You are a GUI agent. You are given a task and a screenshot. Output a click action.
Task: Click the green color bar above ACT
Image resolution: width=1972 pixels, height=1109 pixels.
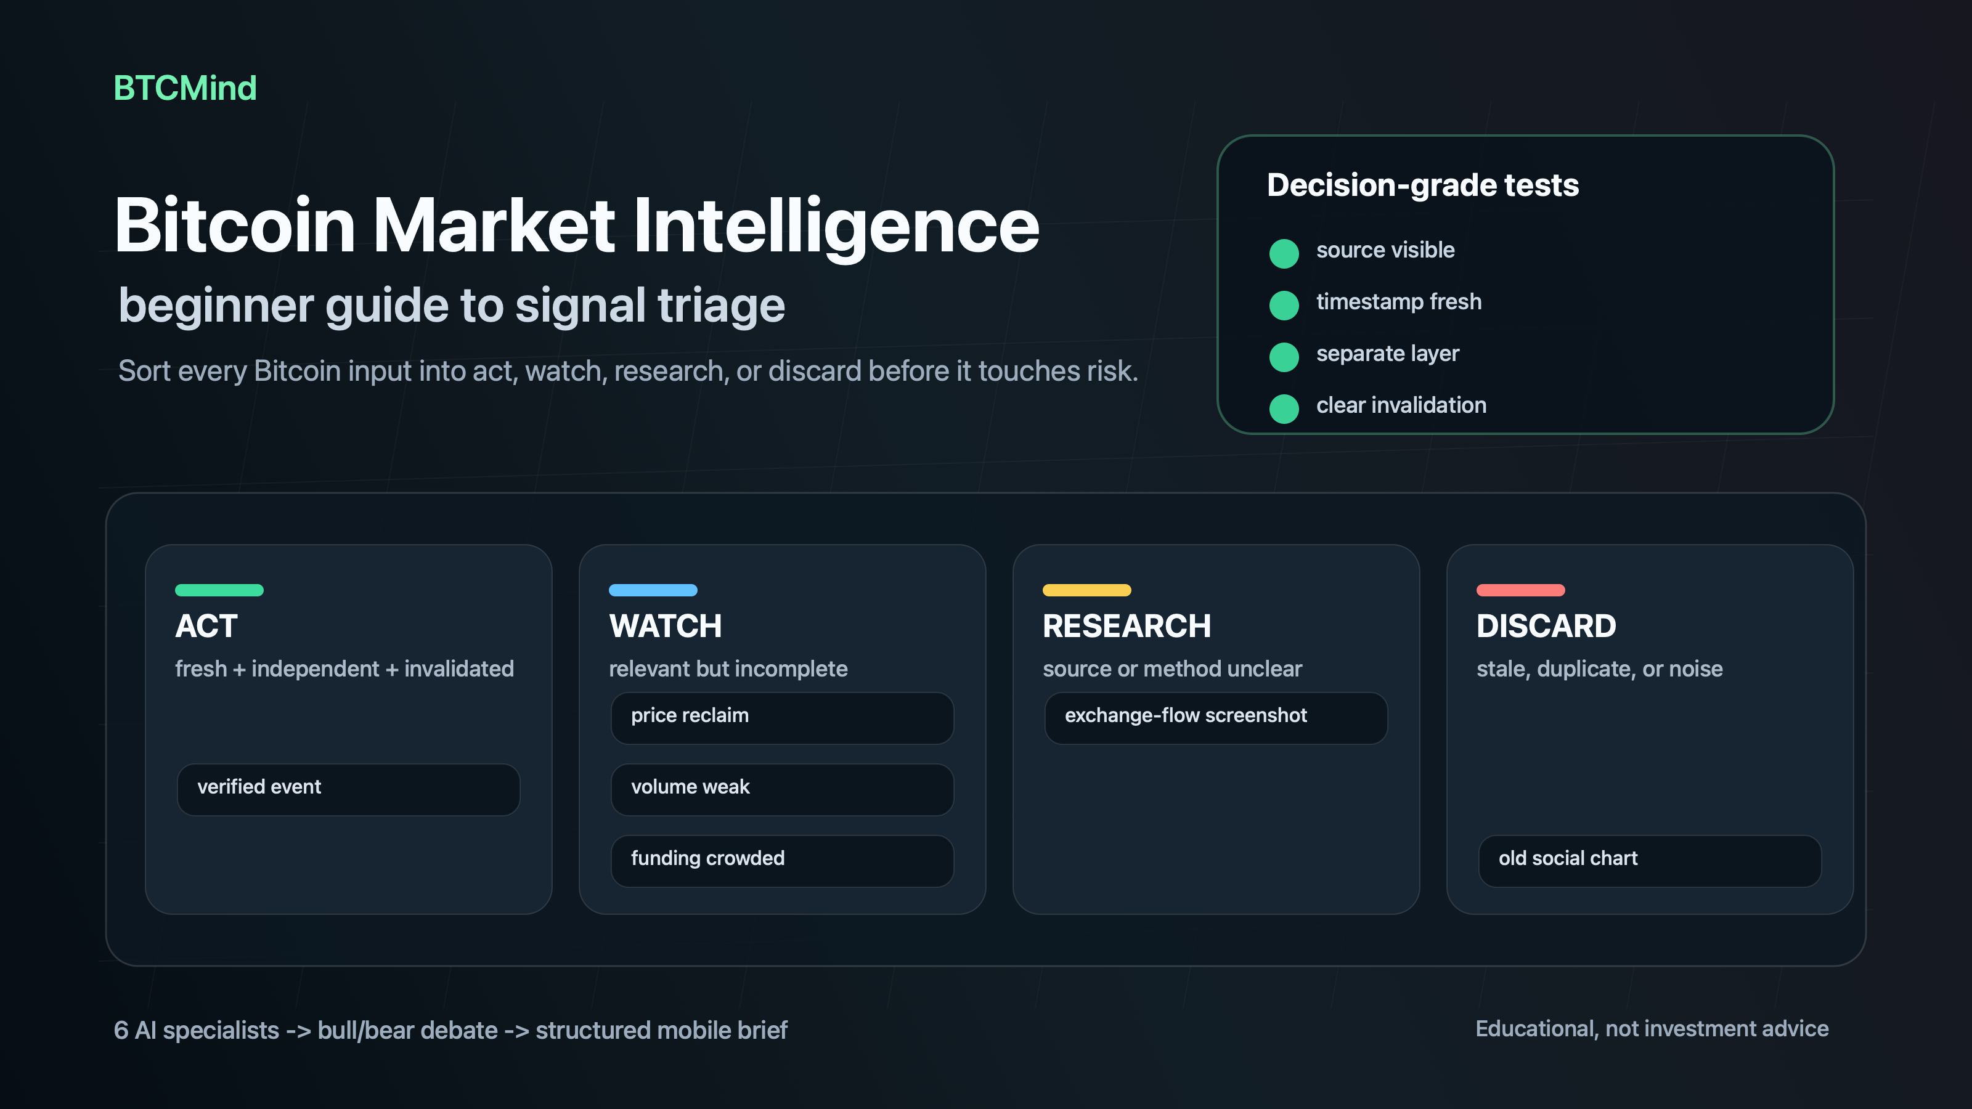pos(219,590)
